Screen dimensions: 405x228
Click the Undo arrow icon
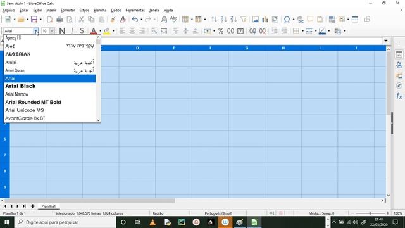tap(135, 20)
